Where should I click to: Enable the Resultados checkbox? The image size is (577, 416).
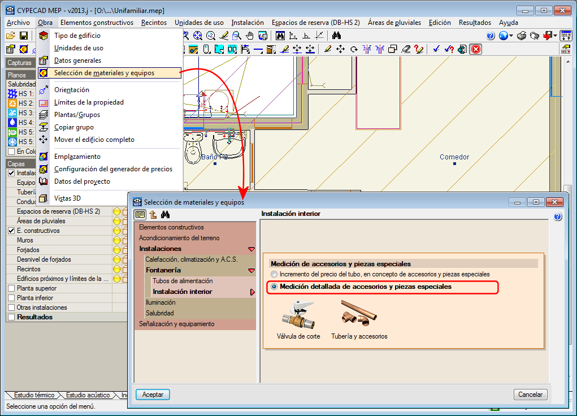(x=11, y=317)
